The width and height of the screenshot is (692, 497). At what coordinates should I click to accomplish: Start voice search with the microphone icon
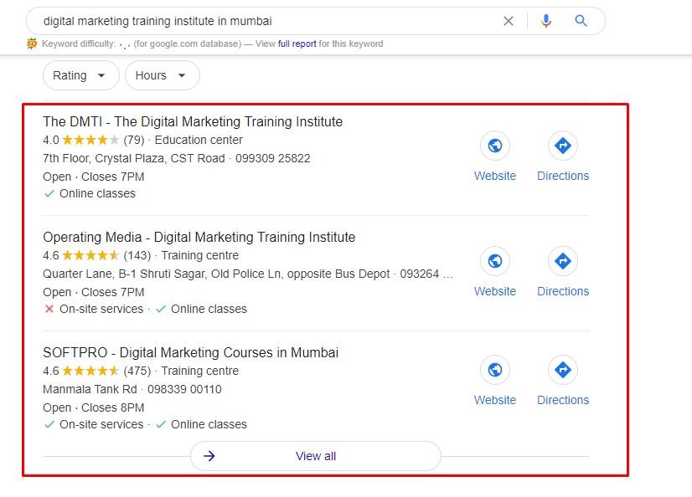[546, 21]
